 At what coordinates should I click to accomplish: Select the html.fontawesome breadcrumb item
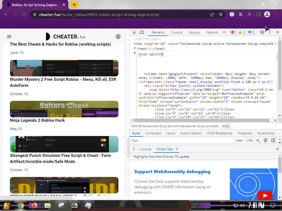click(x=175, y=126)
